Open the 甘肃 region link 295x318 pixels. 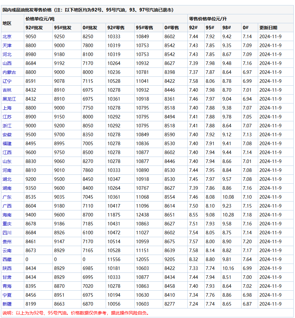pos(7,278)
